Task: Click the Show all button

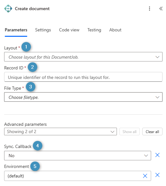Action: [130, 131]
